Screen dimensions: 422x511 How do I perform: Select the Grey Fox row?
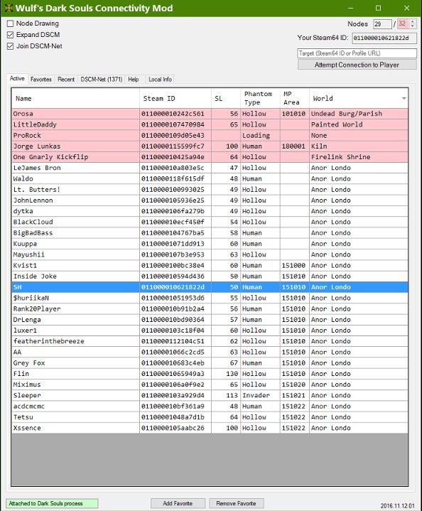pyautogui.click(x=210, y=362)
